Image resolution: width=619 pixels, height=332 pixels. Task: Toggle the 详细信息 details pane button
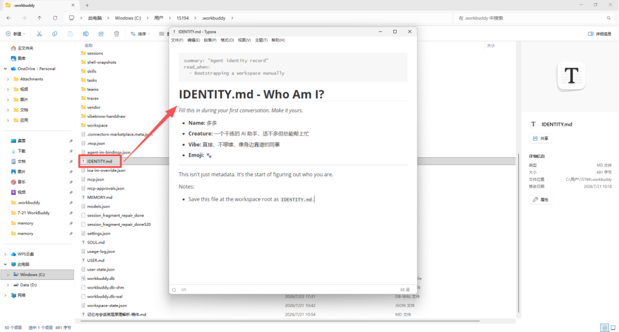click(600, 34)
